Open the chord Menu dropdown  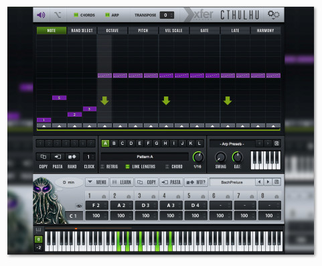coord(97,182)
